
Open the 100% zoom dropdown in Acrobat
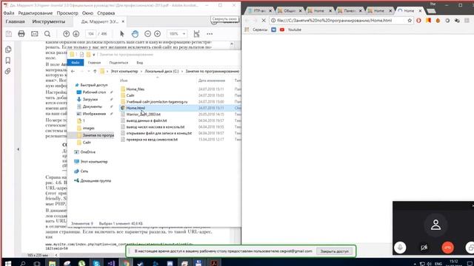click(176, 34)
